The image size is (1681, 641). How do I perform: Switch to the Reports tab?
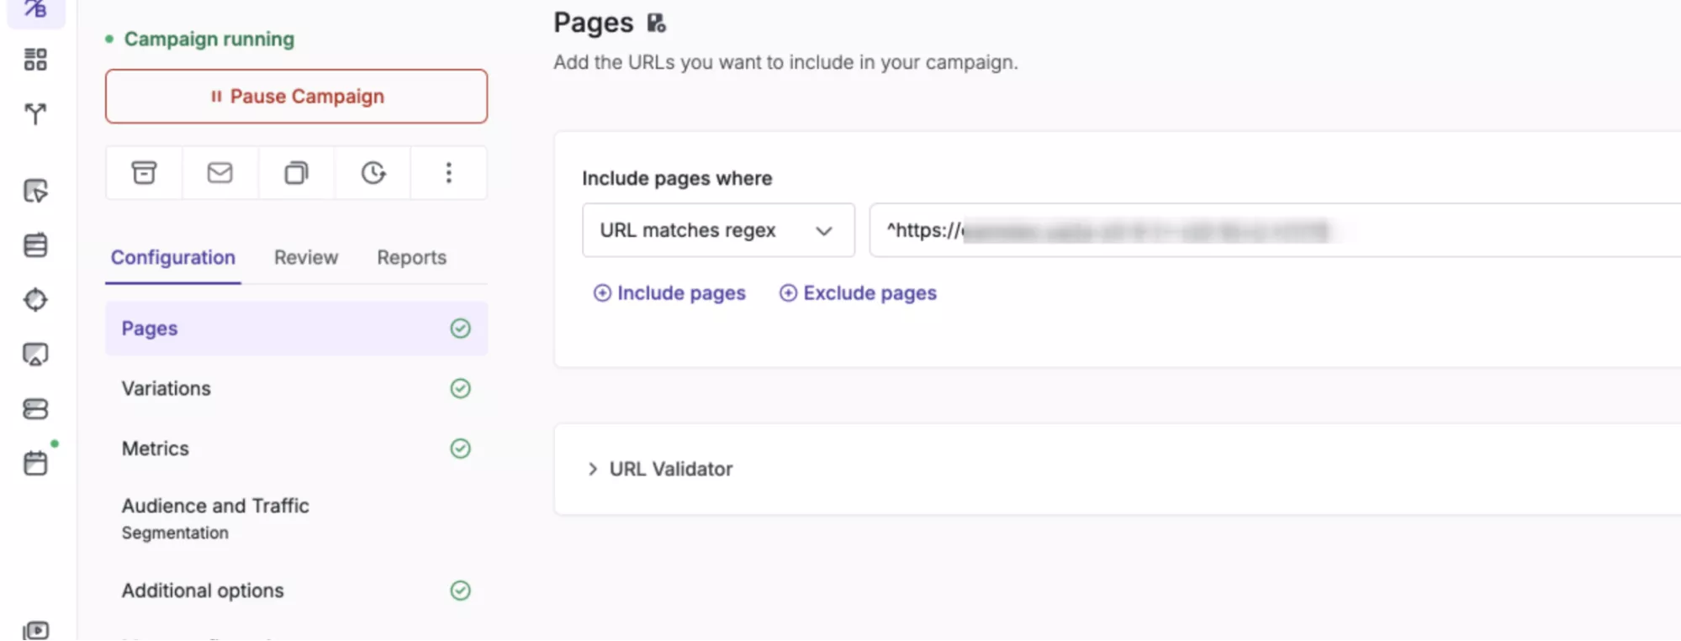(x=411, y=258)
